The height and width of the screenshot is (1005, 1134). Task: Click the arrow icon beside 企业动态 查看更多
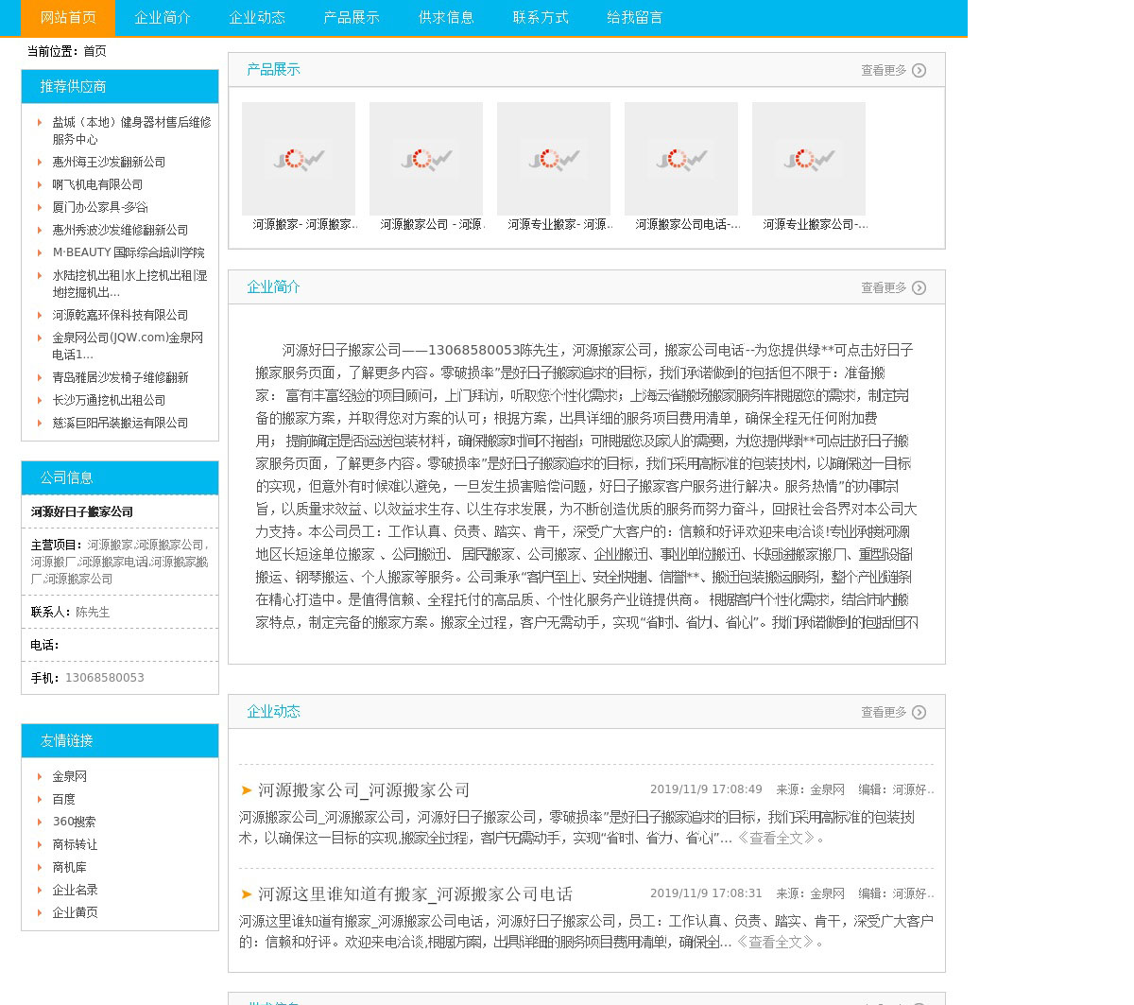click(919, 713)
